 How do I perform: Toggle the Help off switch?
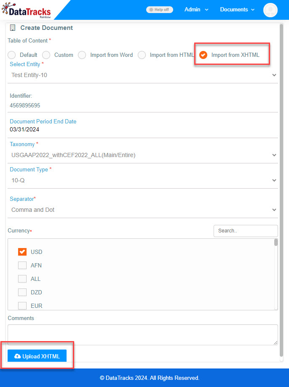click(160, 10)
